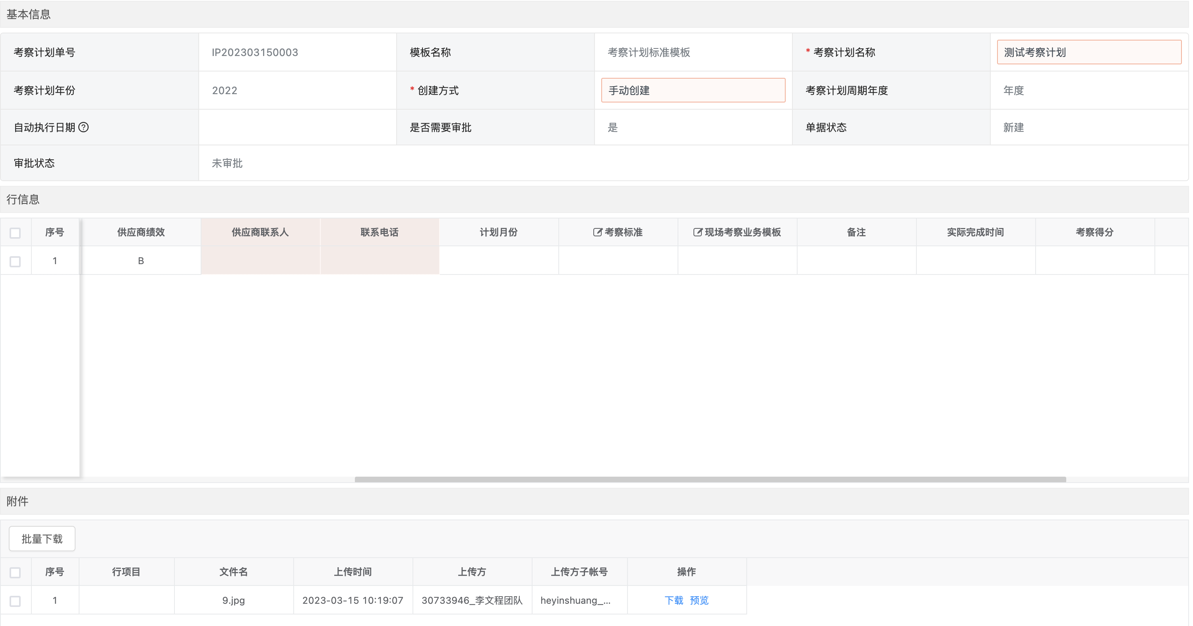
Task: Click 预览 link for 9.jpg
Action: pyautogui.click(x=699, y=601)
